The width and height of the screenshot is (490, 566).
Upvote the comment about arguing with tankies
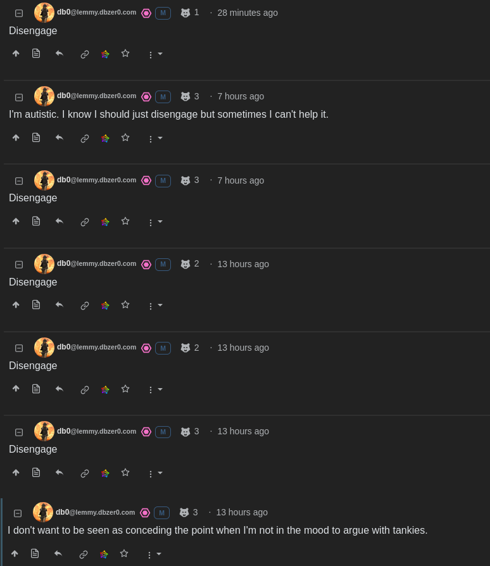[x=15, y=553]
